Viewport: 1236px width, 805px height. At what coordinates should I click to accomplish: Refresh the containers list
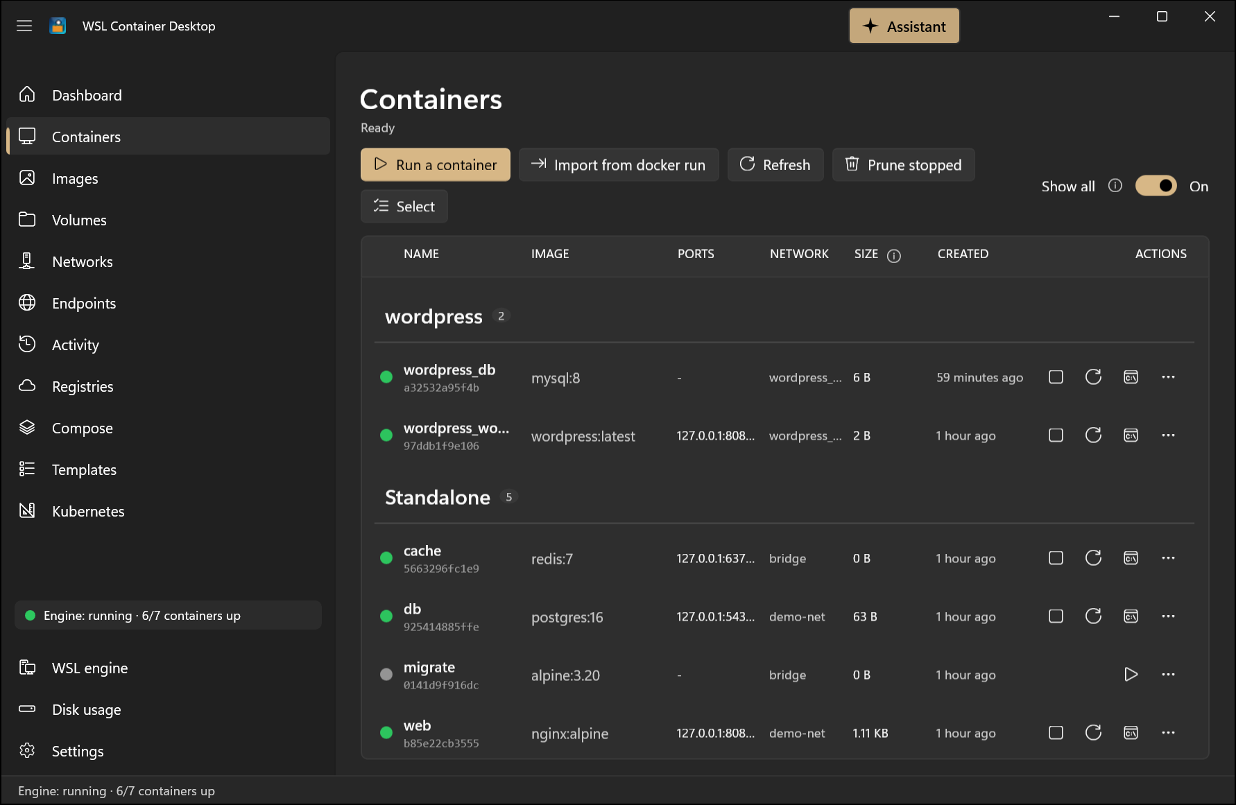pos(775,165)
